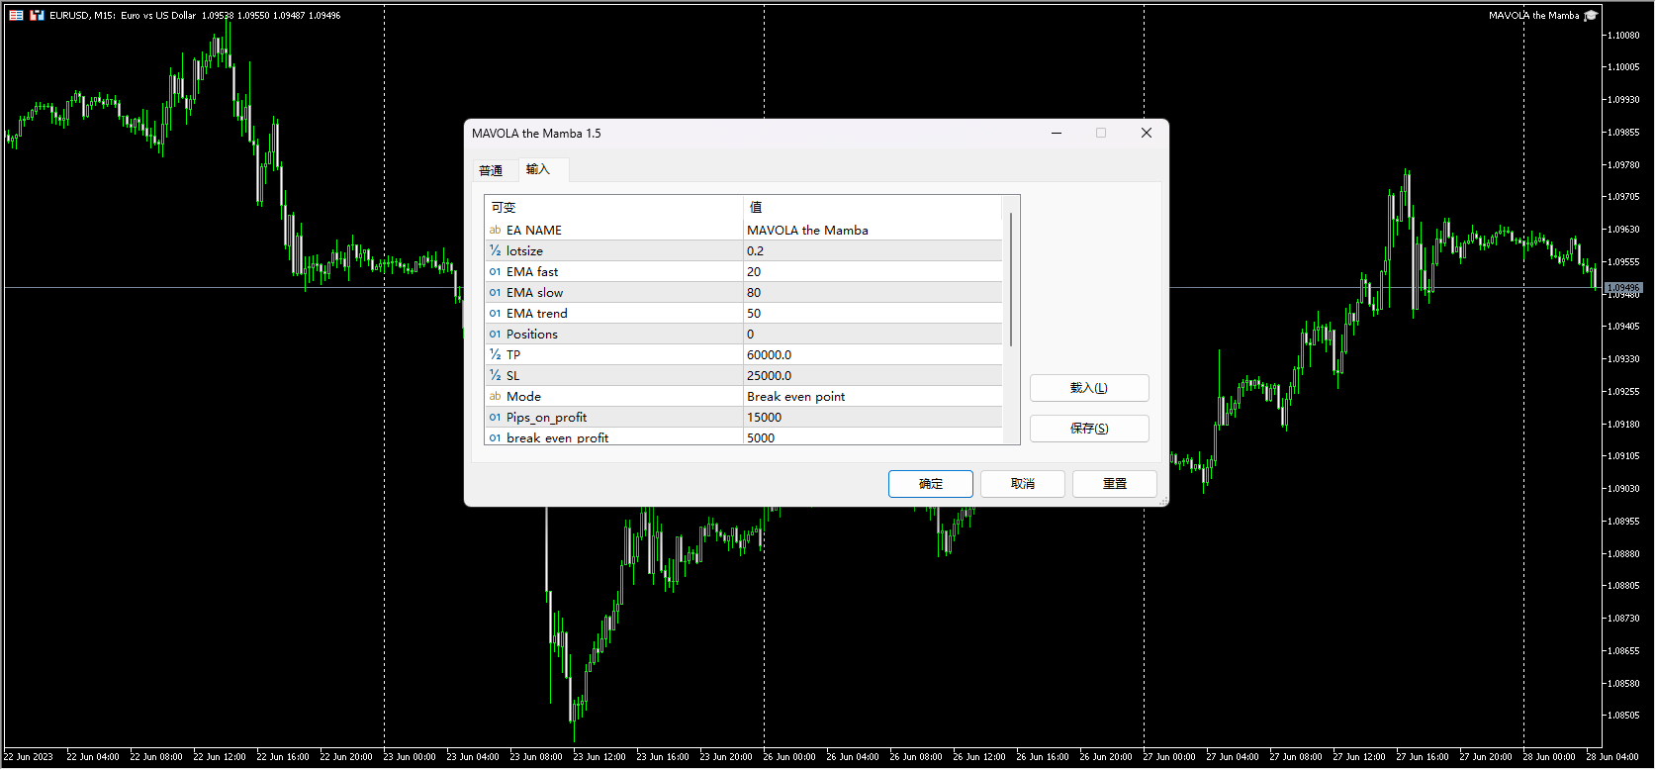
Task: Click the ½ type icon next to lotsize
Action: coord(495,251)
